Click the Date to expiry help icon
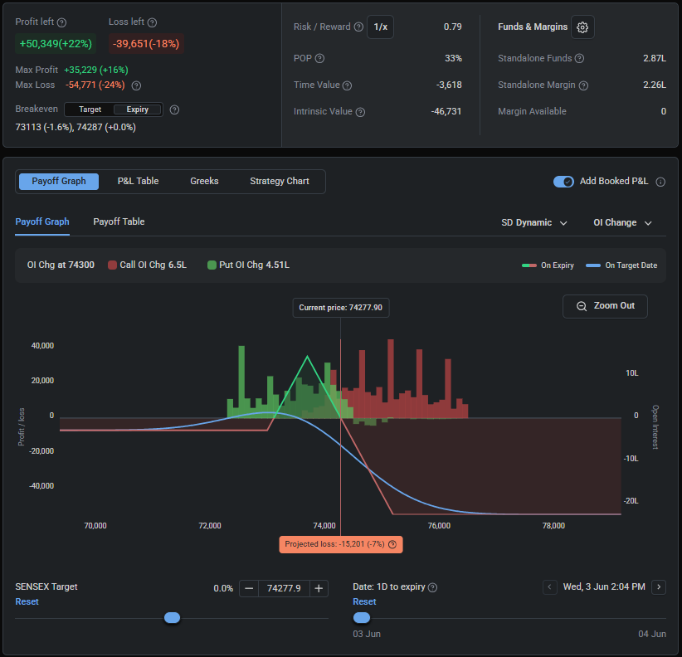Image resolution: width=682 pixels, height=657 pixels. 432,587
